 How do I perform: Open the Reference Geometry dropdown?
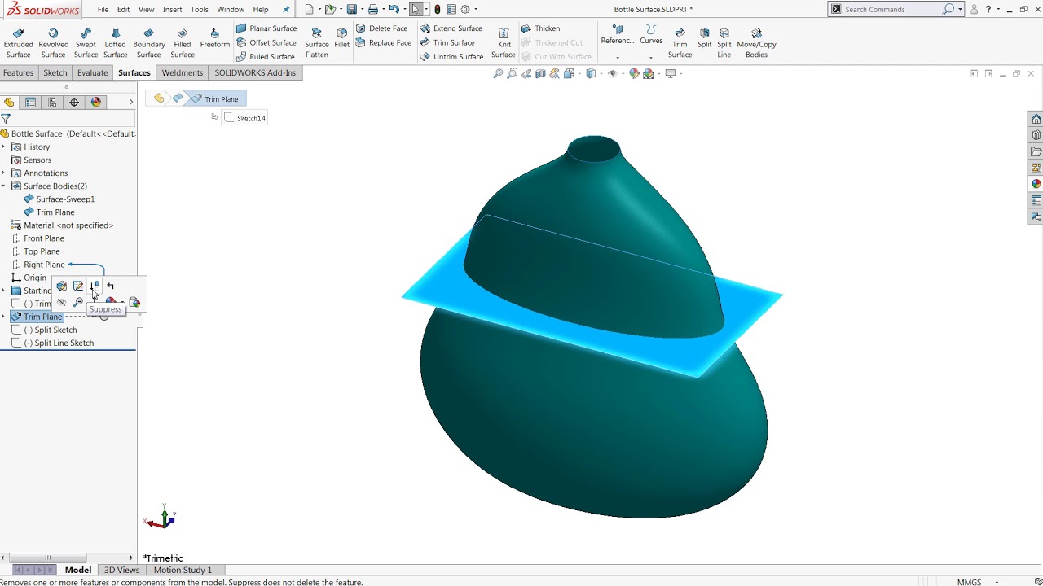point(617,57)
